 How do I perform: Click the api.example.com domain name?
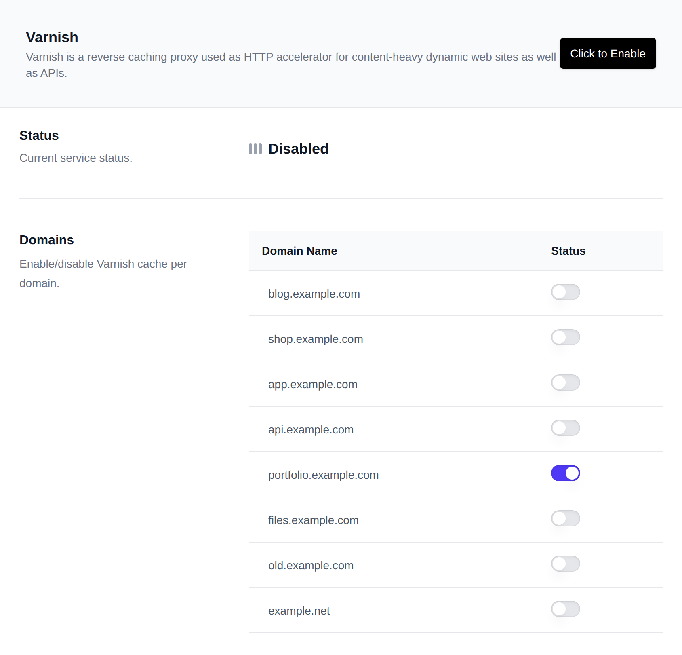[311, 430]
